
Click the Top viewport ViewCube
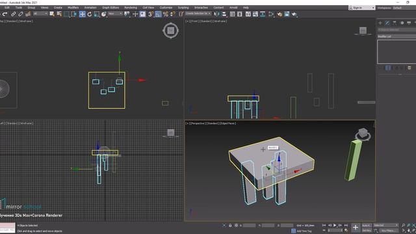tap(170, 31)
